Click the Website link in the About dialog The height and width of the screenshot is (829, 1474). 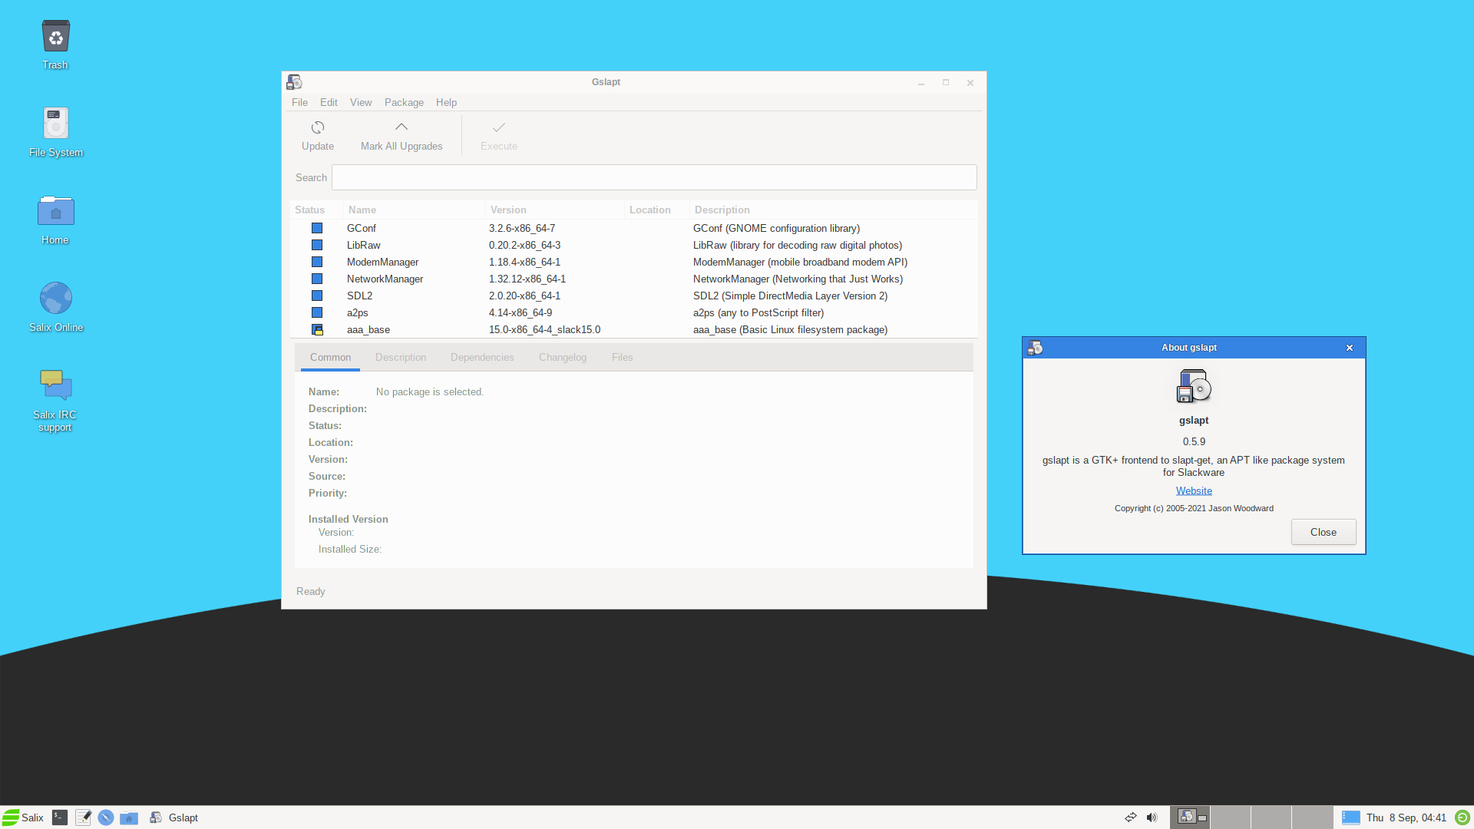pyautogui.click(x=1194, y=491)
